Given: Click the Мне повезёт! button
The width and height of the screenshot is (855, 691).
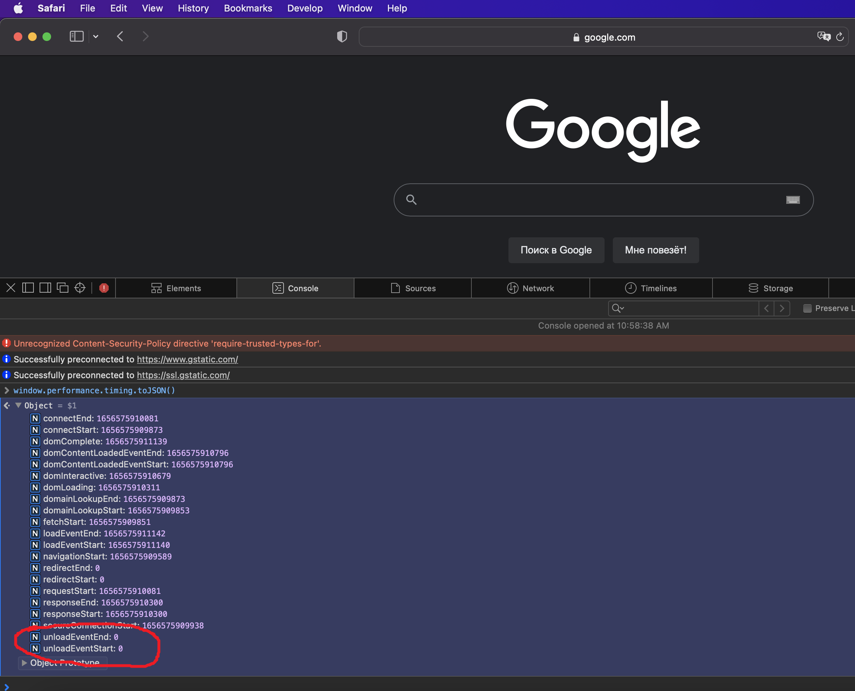Looking at the screenshot, I should coord(655,250).
